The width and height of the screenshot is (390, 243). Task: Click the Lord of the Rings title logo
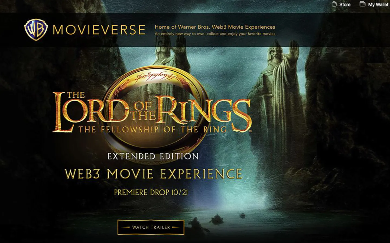[152, 112]
